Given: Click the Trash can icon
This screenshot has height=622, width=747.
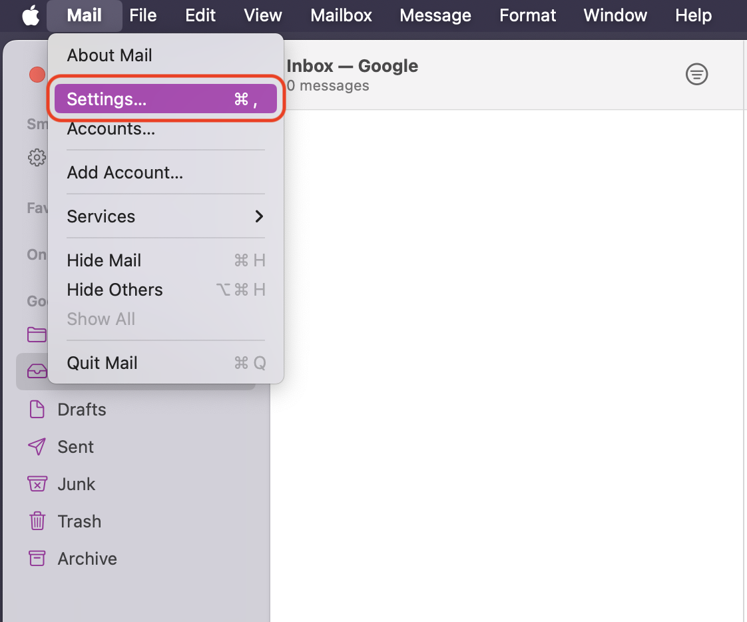Looking at the screenshot, I should pos(37,521).
